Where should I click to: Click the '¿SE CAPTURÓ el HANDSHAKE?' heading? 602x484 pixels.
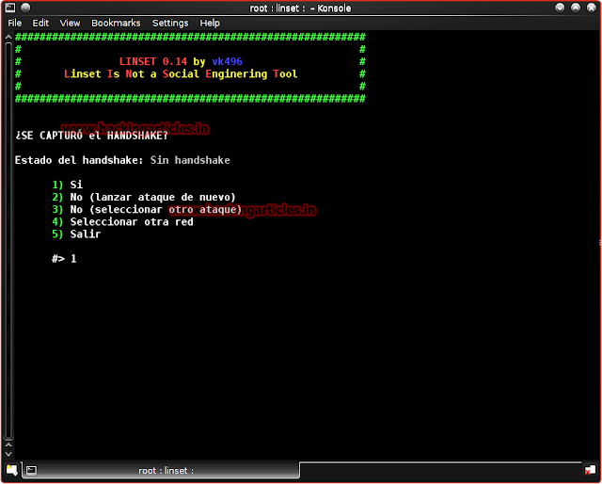pyautogui.click(x=91, y=136)
